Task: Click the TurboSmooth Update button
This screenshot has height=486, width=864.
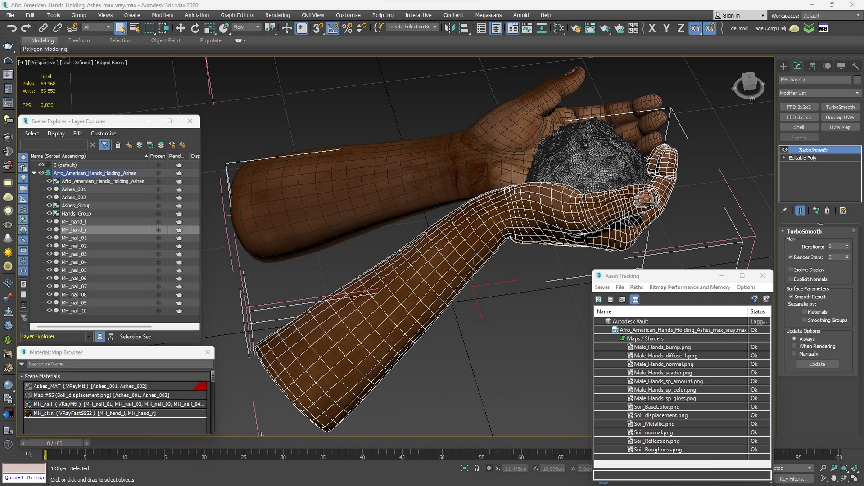Action: click(x=817, y=364)
